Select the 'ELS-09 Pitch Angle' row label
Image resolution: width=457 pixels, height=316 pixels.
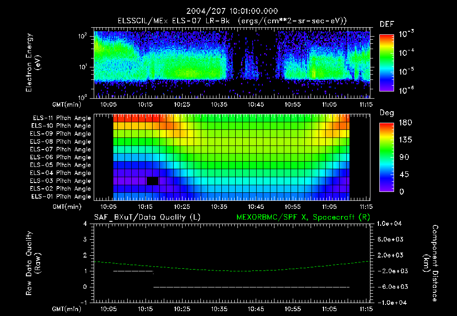click(60, 133)
